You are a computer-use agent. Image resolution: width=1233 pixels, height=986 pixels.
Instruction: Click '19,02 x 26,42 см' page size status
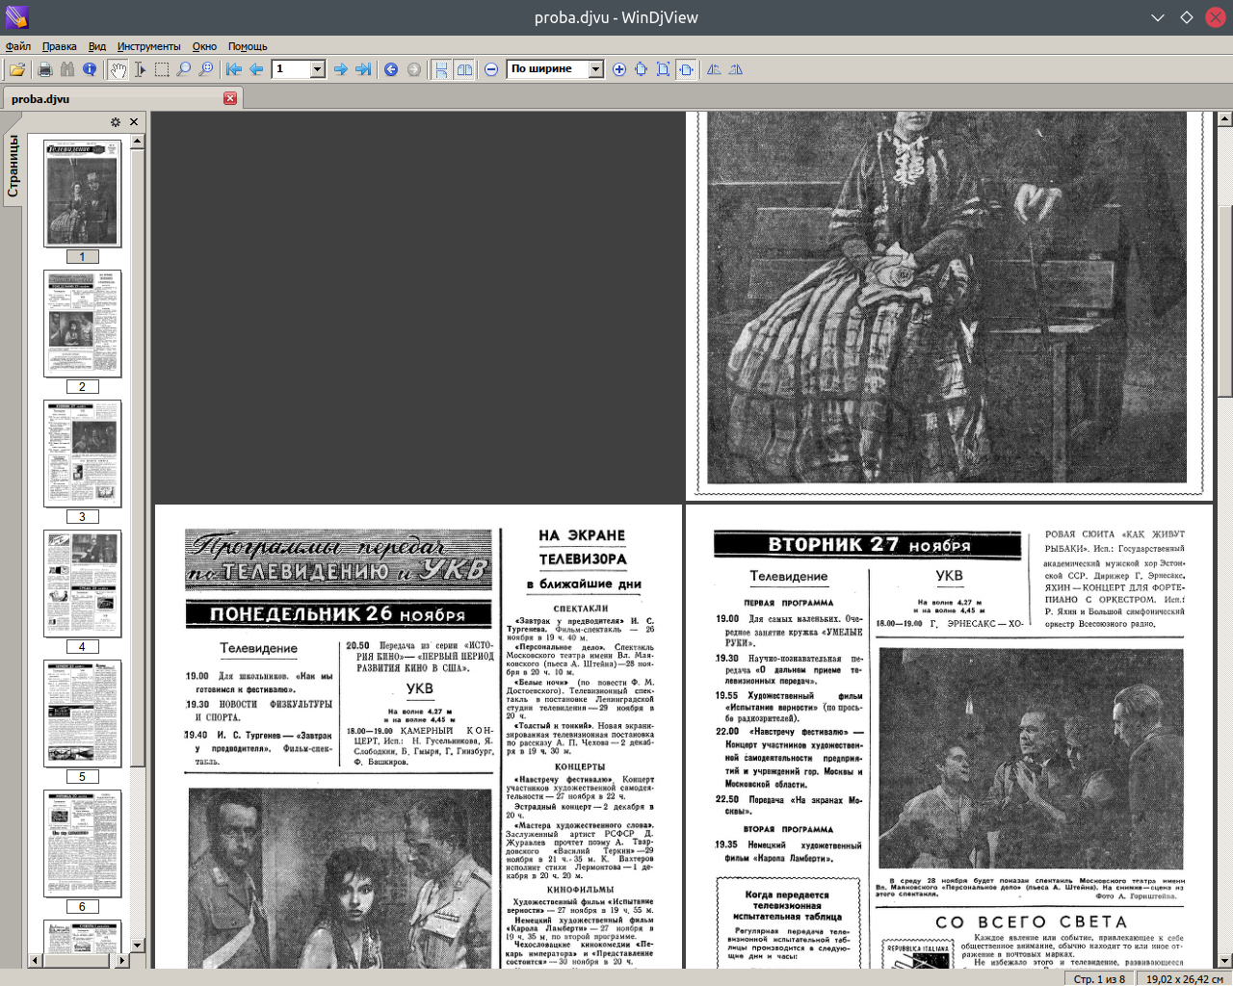pyautogui.click(x=1185, y=978)
